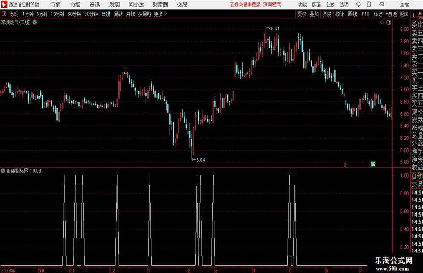Switch to 60分钟 period tab

pos(91,14)
